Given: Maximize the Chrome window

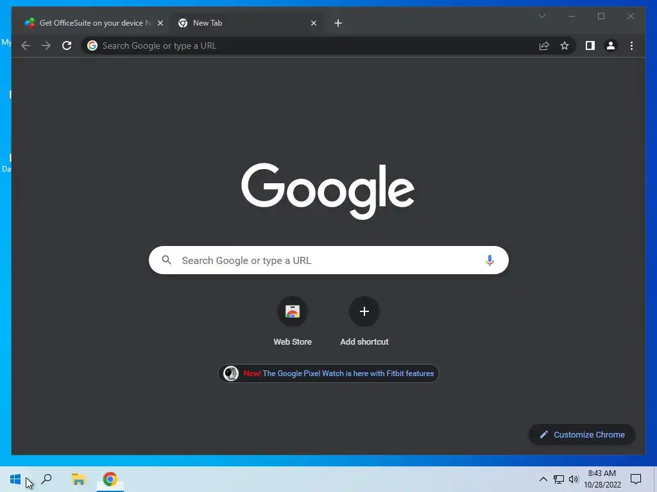Looking at the screenshot, I should coord(601,16).
